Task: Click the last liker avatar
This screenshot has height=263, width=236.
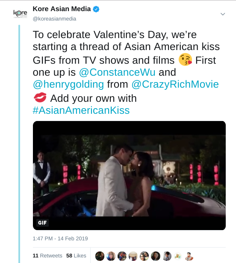Action: tap(189, 256)
